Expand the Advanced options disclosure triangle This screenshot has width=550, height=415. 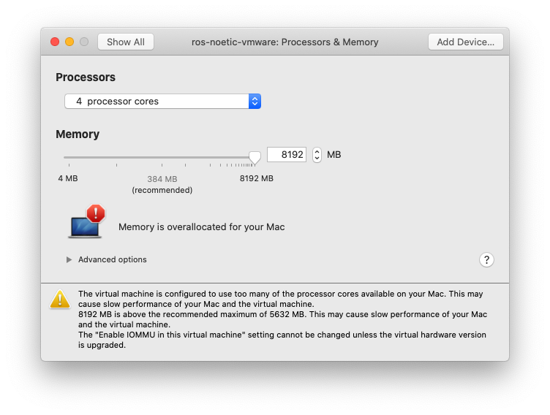tap(69, 259)
